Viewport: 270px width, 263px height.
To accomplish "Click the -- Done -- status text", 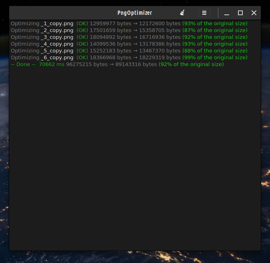I will [23, 64].
